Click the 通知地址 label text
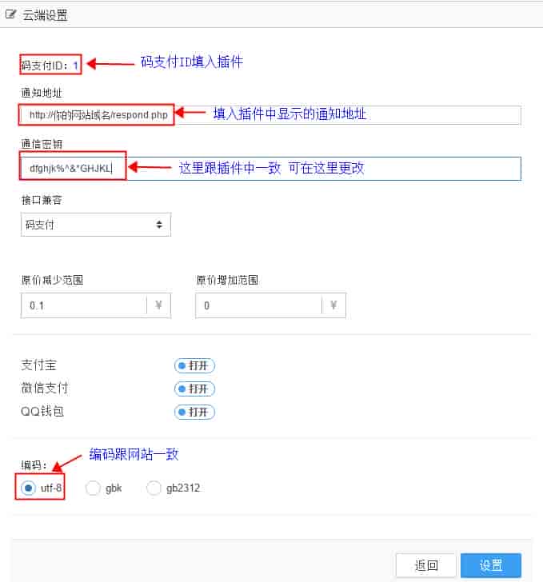Screen dimensions: 543x582 pos(42,94)
